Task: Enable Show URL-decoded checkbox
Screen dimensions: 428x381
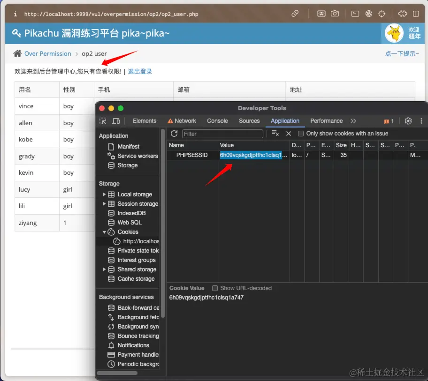Action: point(215,288)
